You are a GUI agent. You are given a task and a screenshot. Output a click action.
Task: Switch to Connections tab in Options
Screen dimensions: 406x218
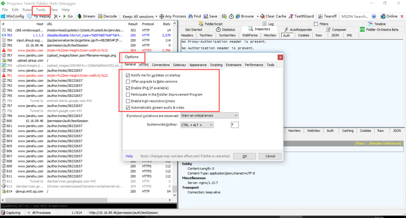pos(161,65)
